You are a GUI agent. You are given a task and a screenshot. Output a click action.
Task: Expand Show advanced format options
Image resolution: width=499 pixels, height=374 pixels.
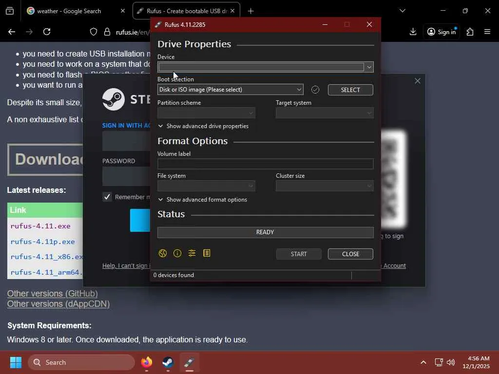point(202,200)
